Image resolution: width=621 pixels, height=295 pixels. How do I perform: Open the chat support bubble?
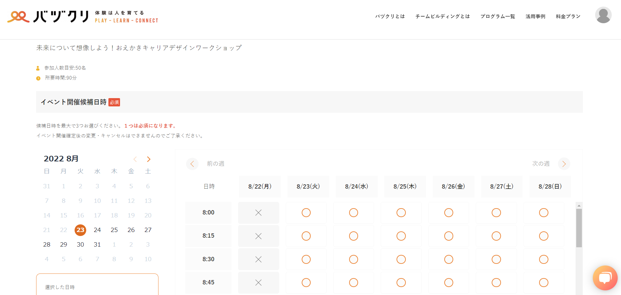pos(605,278)
